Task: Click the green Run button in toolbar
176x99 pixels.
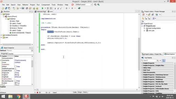Action: tap(43, 8)
